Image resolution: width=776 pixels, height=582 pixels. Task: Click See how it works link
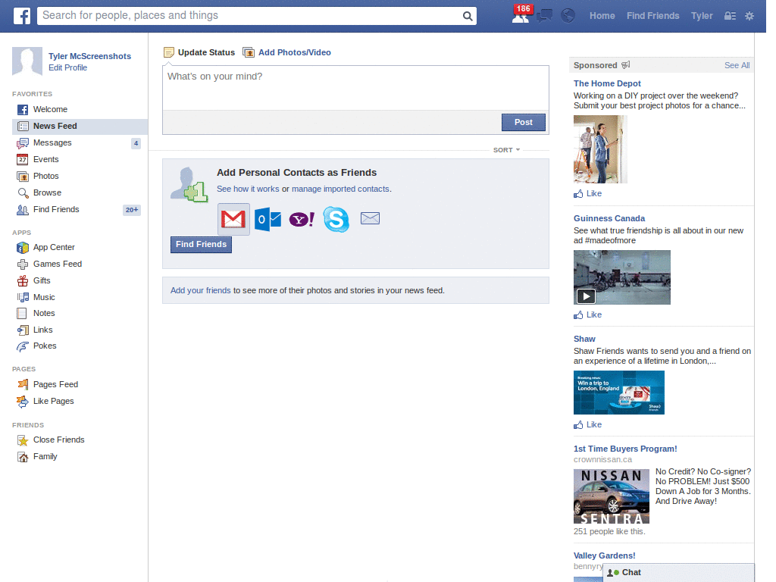[248, 189]
